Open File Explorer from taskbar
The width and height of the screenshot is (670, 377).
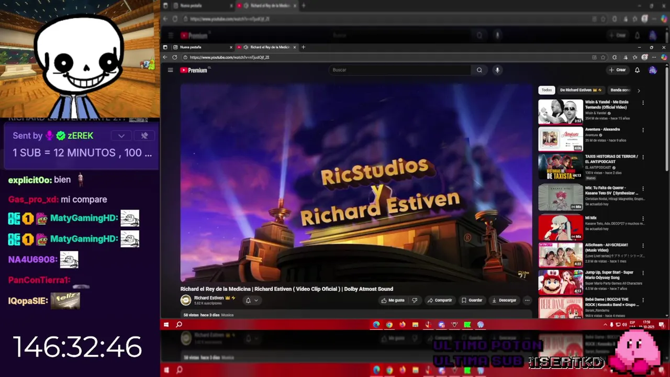(x=415, y=325)
